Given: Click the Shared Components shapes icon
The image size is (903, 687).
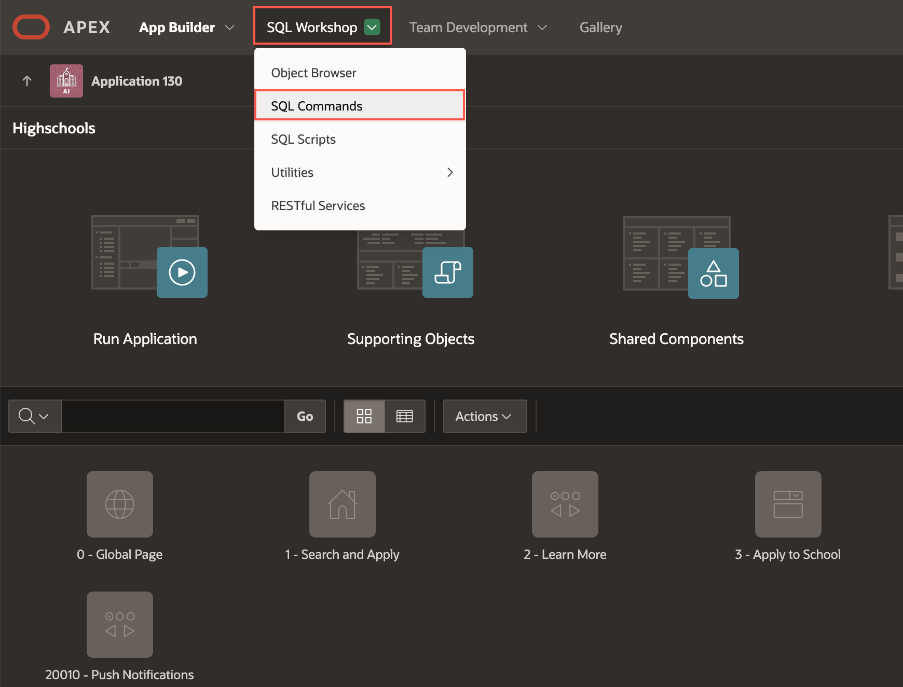Looking at the screenshot, I should coord(714,273).
